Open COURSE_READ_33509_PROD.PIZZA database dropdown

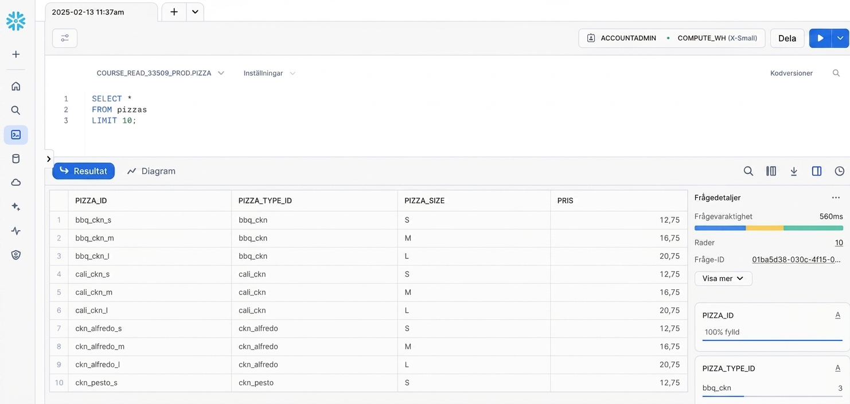tap(160, 73)
